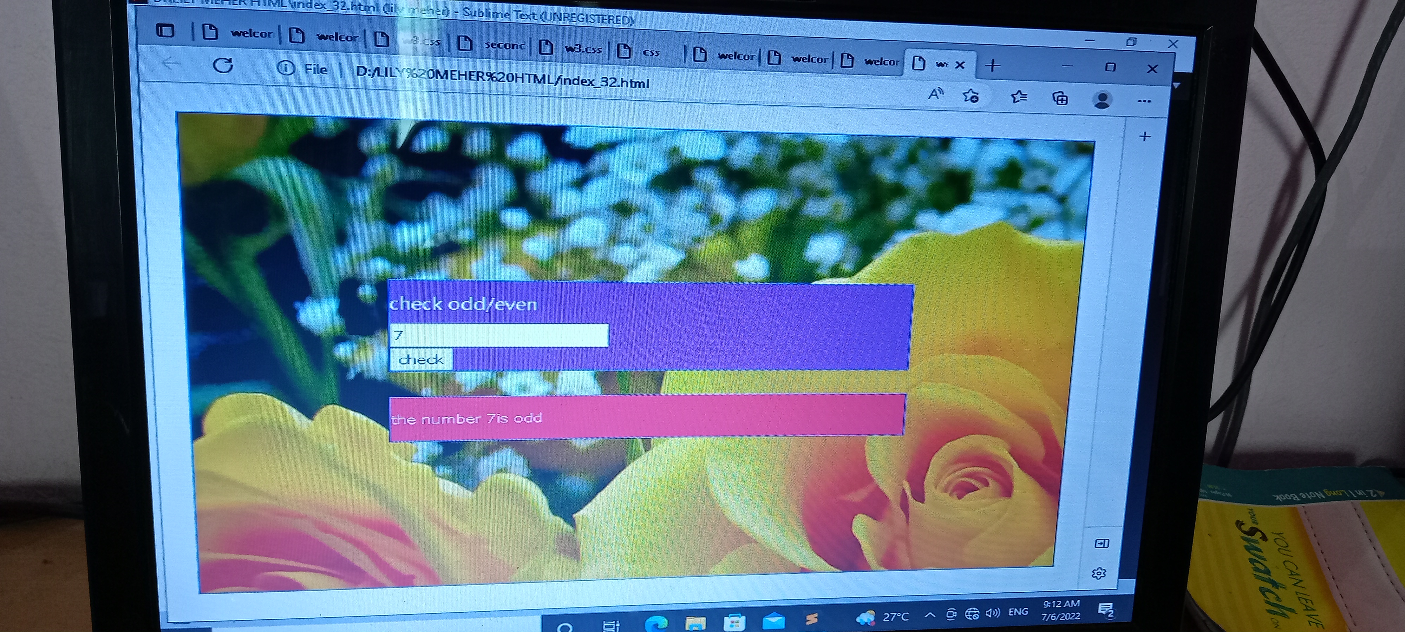
Task: Click the site information File icon
Action: (285, 68)
